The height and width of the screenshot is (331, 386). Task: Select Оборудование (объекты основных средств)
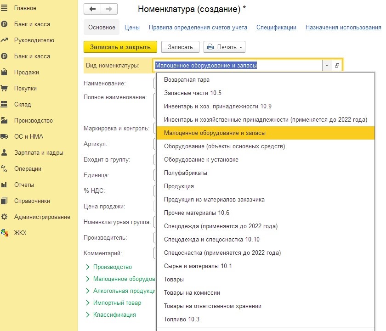[266, 146]
